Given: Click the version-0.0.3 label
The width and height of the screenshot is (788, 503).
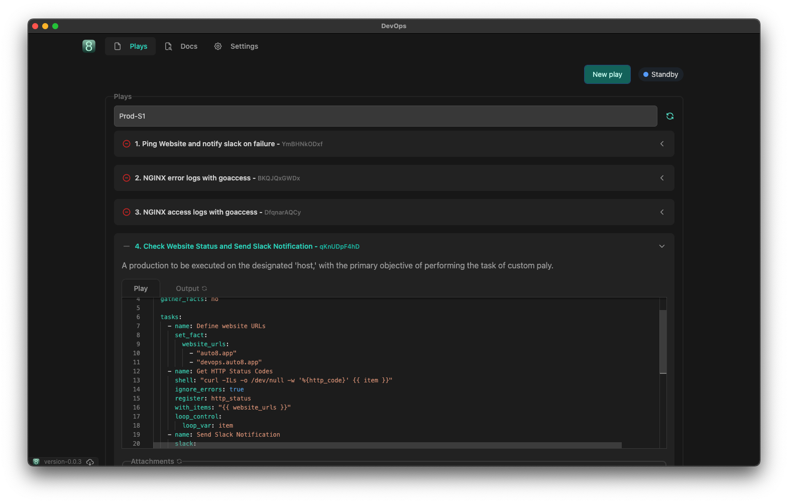Looking at the screenshot, I should click(63, 462).
